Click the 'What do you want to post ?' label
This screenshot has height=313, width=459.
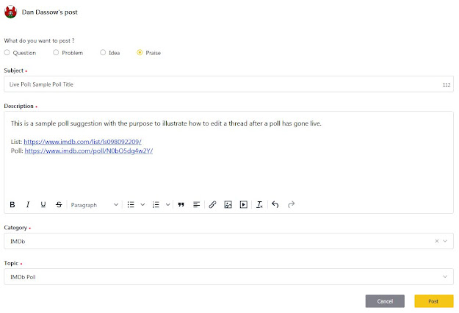[39, 40]
